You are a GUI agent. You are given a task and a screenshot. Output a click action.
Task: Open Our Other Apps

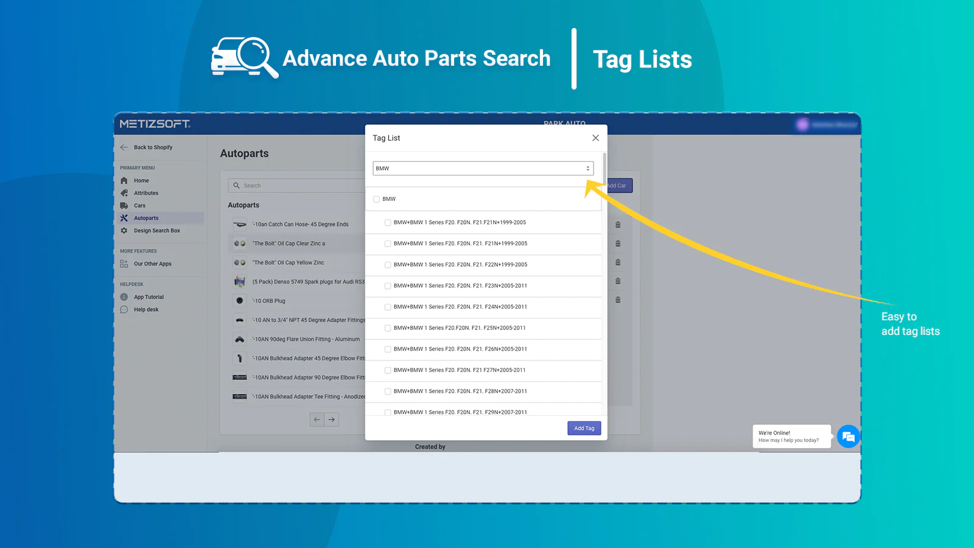tap(153, 264)
